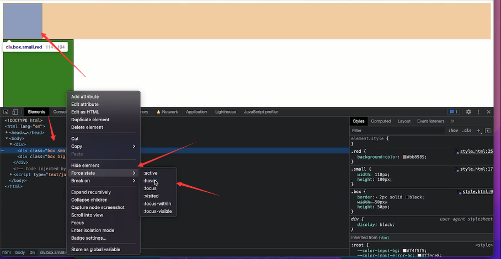Viewport: 501px width, 259px height.
Task: Expand the Break on submenu
Action: coord(103,181)
